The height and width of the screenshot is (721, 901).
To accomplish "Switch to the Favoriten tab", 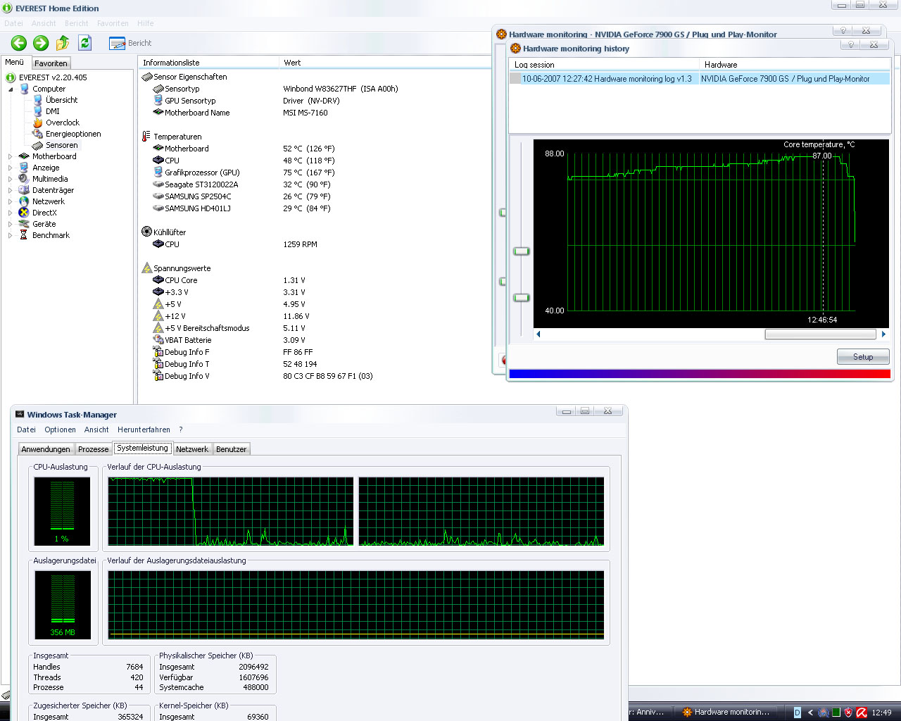I will pyautogui.click(x=51, y=63).
